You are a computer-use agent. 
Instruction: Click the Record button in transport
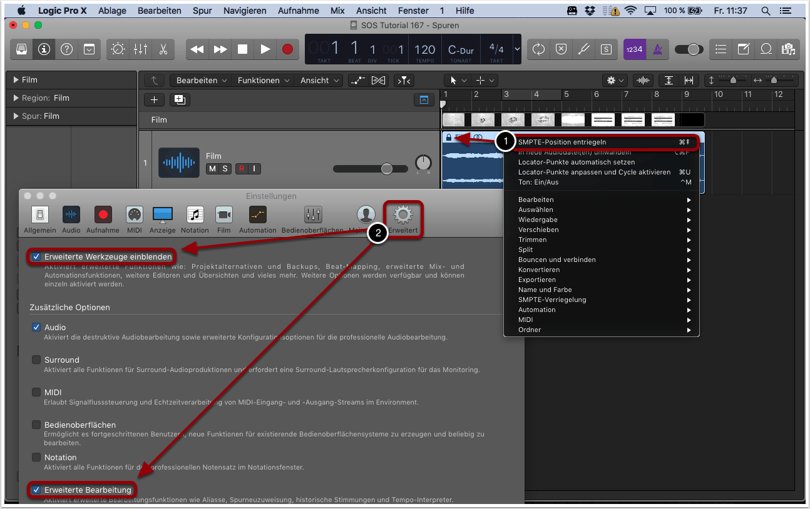pos(287,49)
